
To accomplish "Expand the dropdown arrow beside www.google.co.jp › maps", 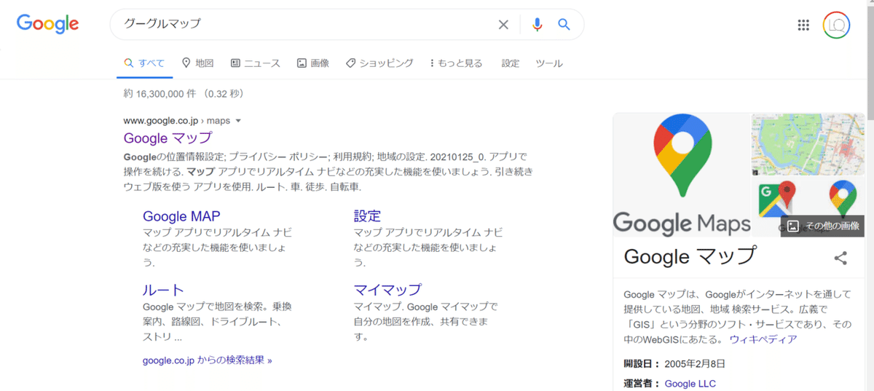I will 238,121.
